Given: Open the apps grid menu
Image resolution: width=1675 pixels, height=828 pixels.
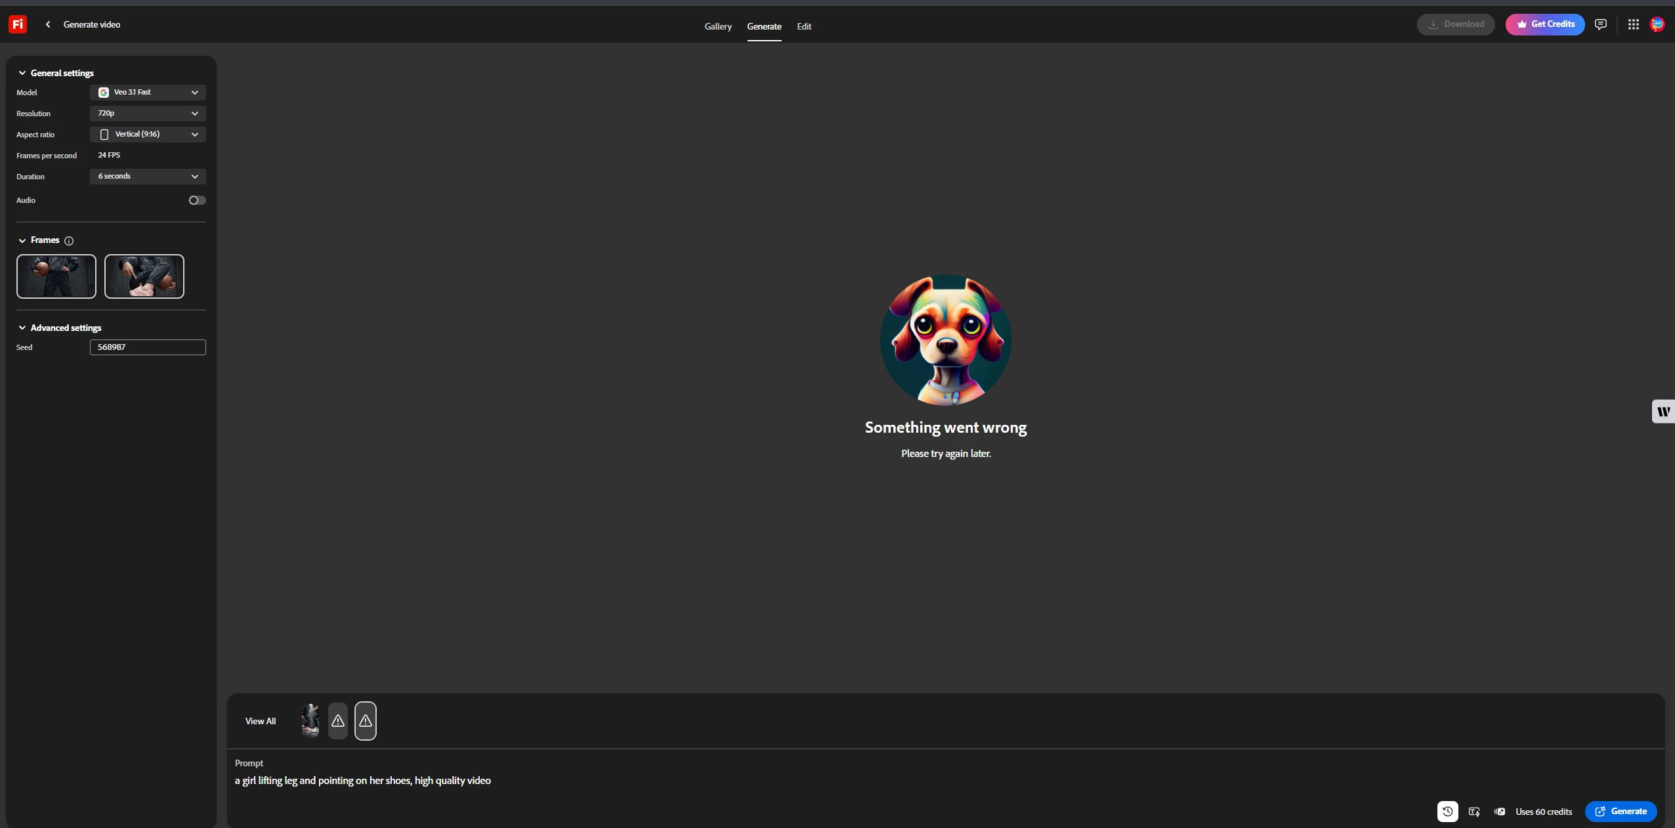Looking at the screenshot, I should click(1633, 24).
